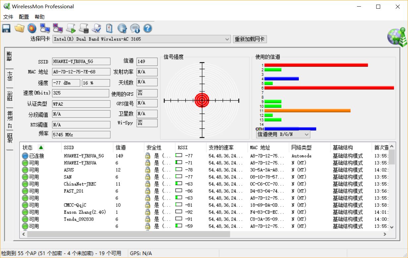Click the Automode network type cell
The image size is (408, 258).
coord(301,156)
